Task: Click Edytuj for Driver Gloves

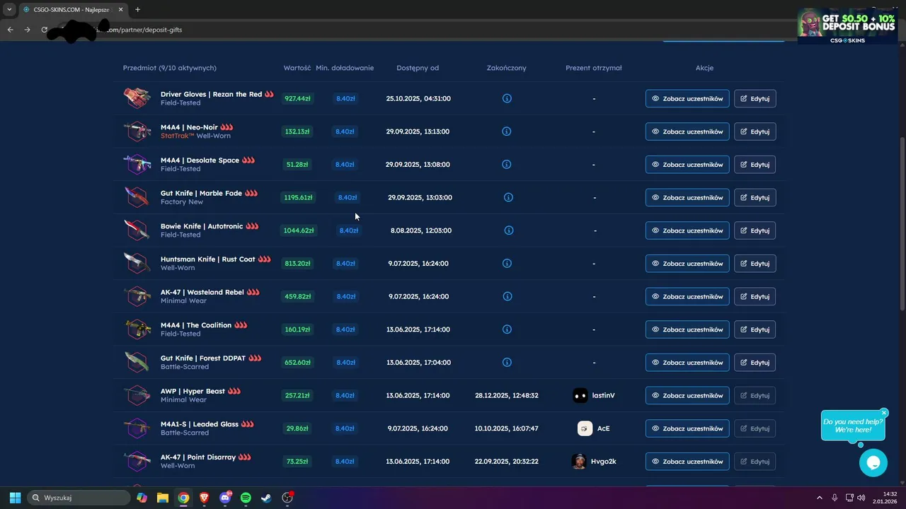Action: (x=755, y=98)
